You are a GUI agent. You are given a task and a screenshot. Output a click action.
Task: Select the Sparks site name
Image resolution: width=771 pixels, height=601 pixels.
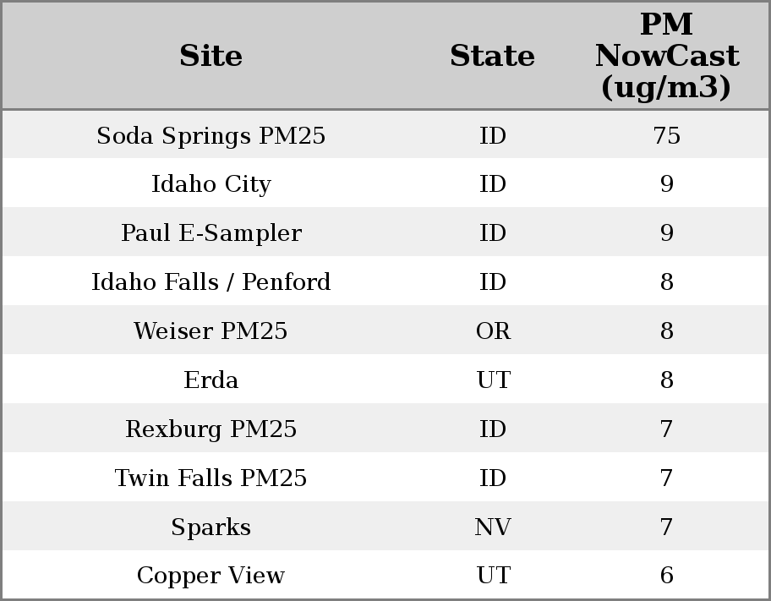click(211, 527)
